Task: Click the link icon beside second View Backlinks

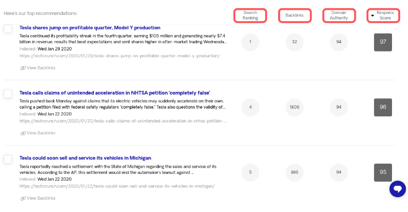Action: click(23, 133)
